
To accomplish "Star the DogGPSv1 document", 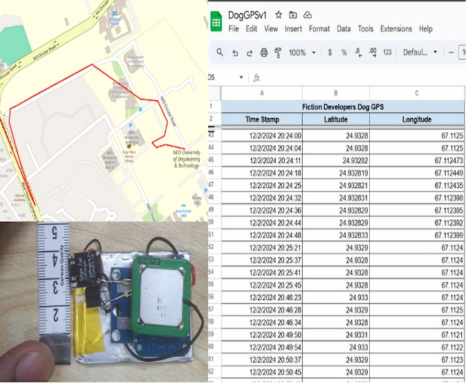I will point(279,15).
